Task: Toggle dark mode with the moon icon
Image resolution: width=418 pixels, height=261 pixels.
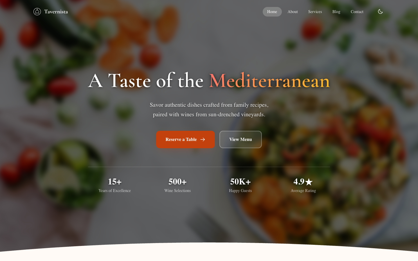Action: [380, 12]
